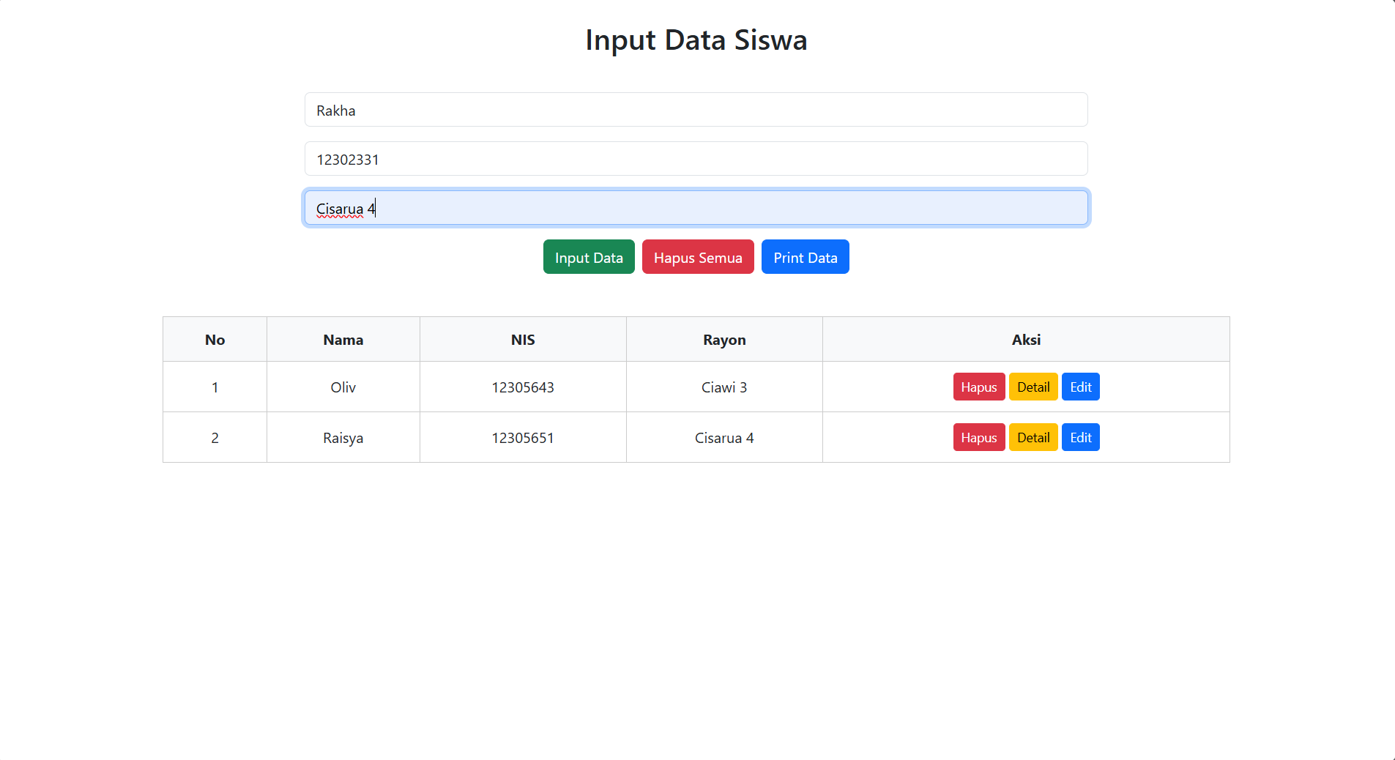Click the Nama column header
1395x760 pixels.
[x=343, y=340]
